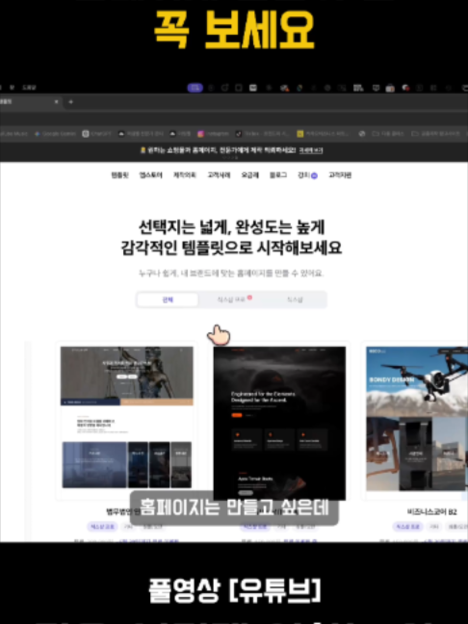Open the 블로그 navigation menu item

click(278, 175)
